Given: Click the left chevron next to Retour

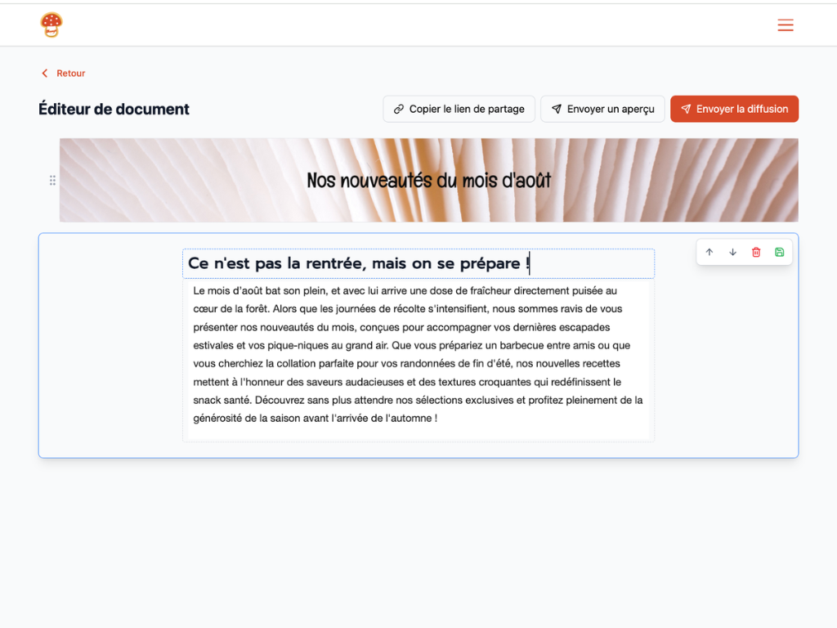Looking at the screenshot, I should point(45,73).
